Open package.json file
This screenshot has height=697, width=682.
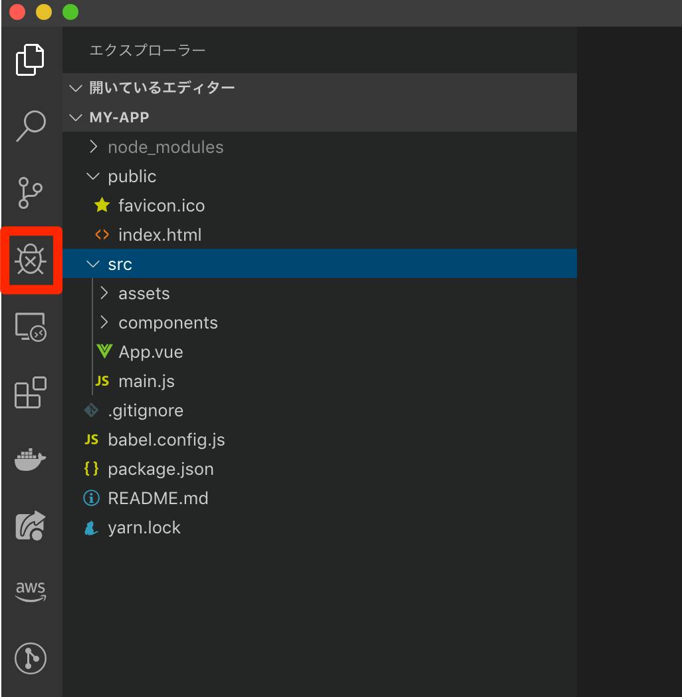click(161, 470)
